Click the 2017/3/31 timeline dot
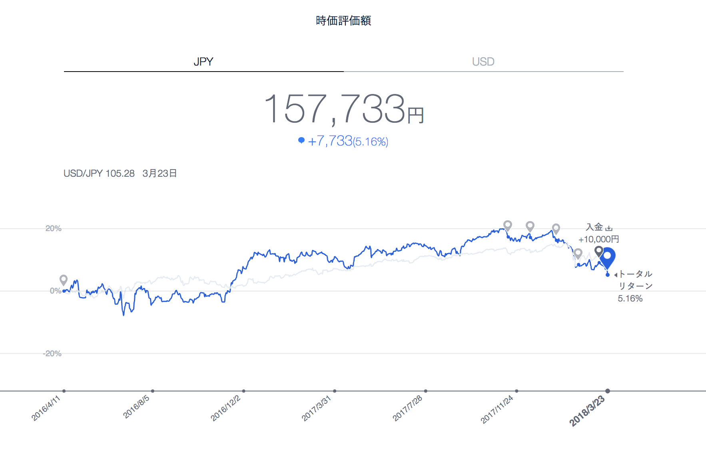Viewport: 706px width, 455px height. coord(335,391)
